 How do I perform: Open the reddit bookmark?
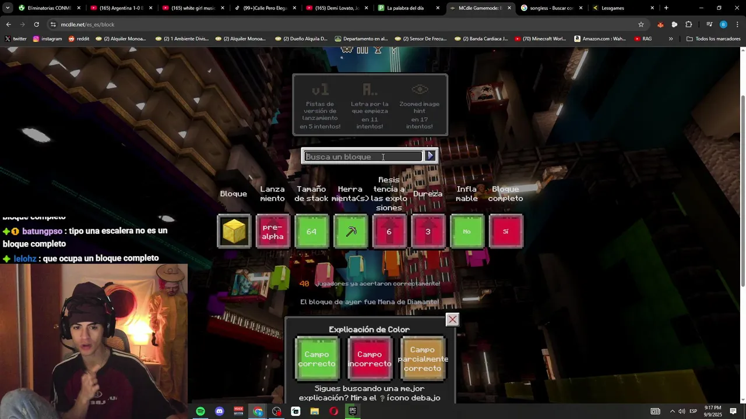(79, 39)
